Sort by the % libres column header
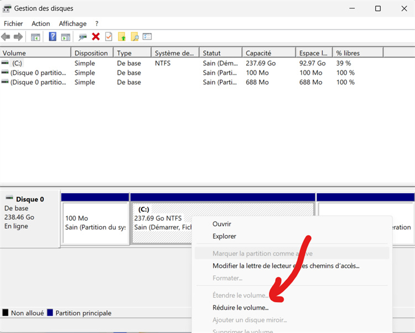The width and height of the screenshot is (415, 333). coord(358,53)
